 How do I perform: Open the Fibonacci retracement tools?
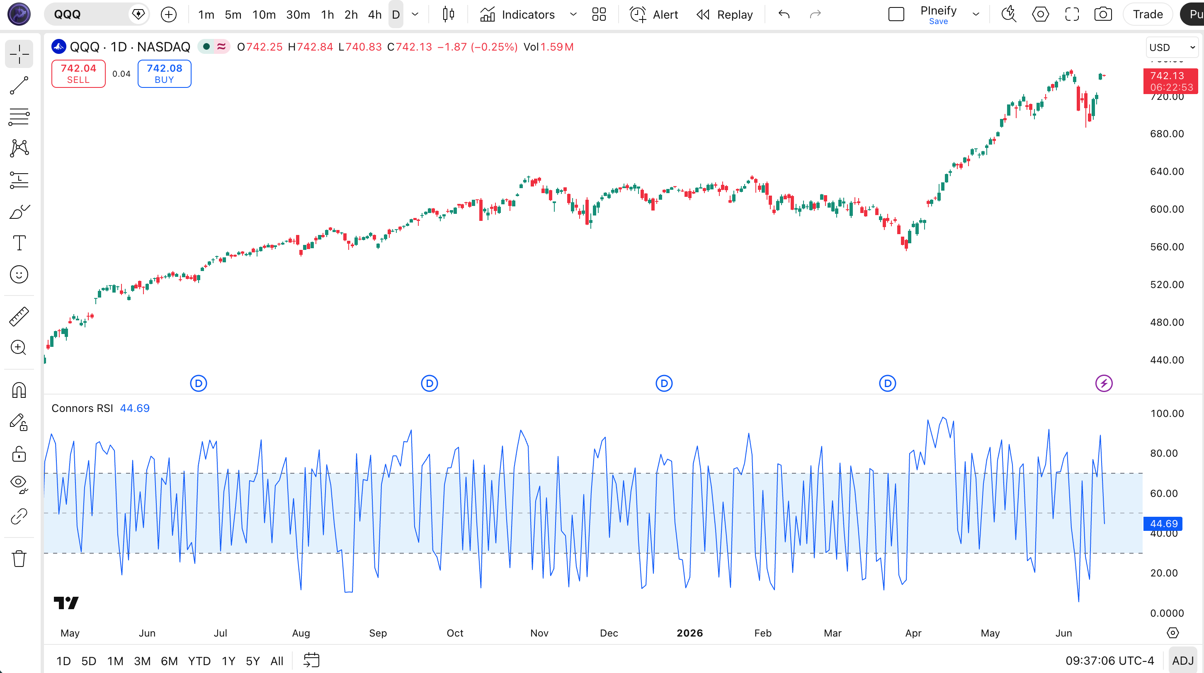(x=19, y=117)
